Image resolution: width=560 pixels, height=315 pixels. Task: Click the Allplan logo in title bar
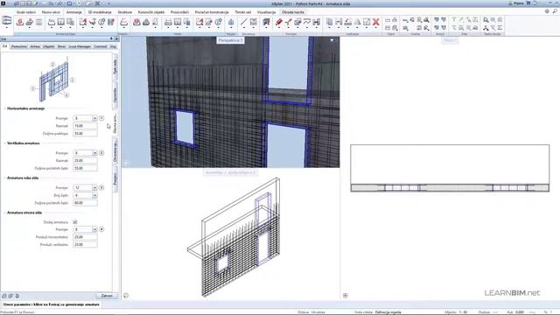[x=3, y=3]
